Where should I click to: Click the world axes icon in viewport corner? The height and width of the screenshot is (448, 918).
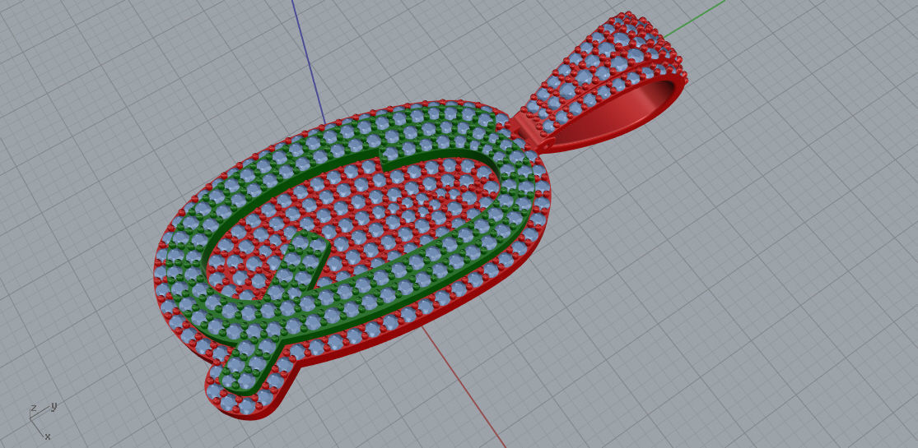pyautogui.click(x=42, y=419)
